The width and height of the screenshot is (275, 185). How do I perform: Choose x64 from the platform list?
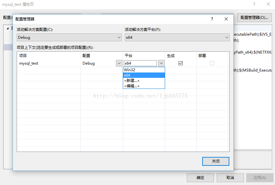[144, 75]
